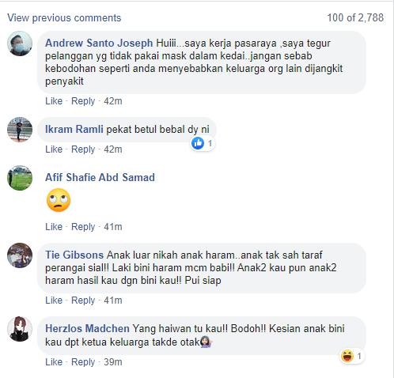394x378 pixels.
Task: Open Herzlos Madchen's profile avatar
Action: click(x=20, y=329)
